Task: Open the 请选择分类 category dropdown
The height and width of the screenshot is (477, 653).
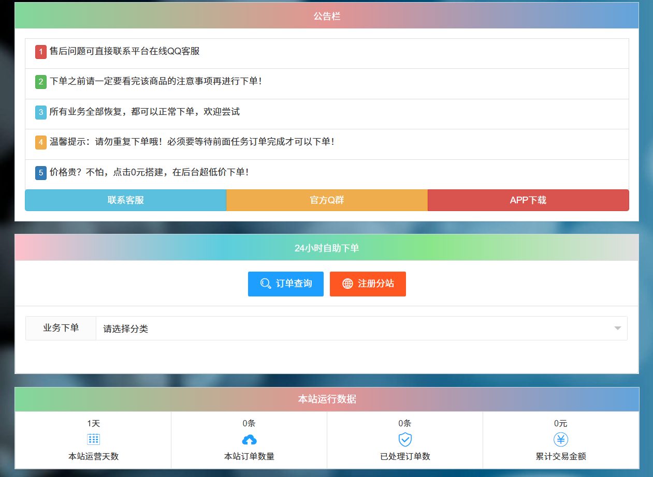Action: (361, 329)
